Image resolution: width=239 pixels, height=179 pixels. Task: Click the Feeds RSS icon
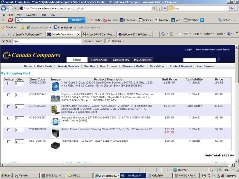point(171,34)
